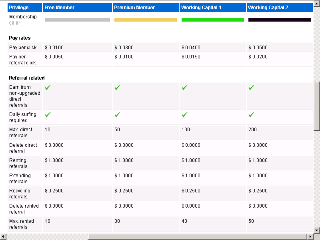The image size is (320, 240).
Task: Click Working Capital 2 checkmark in the Earn from non-upgraded row
Action: click(252, 87)
